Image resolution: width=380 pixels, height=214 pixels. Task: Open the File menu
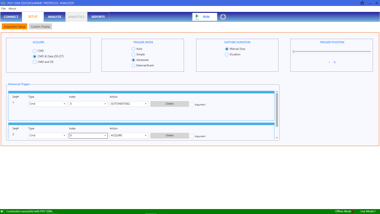pos(3,8)
